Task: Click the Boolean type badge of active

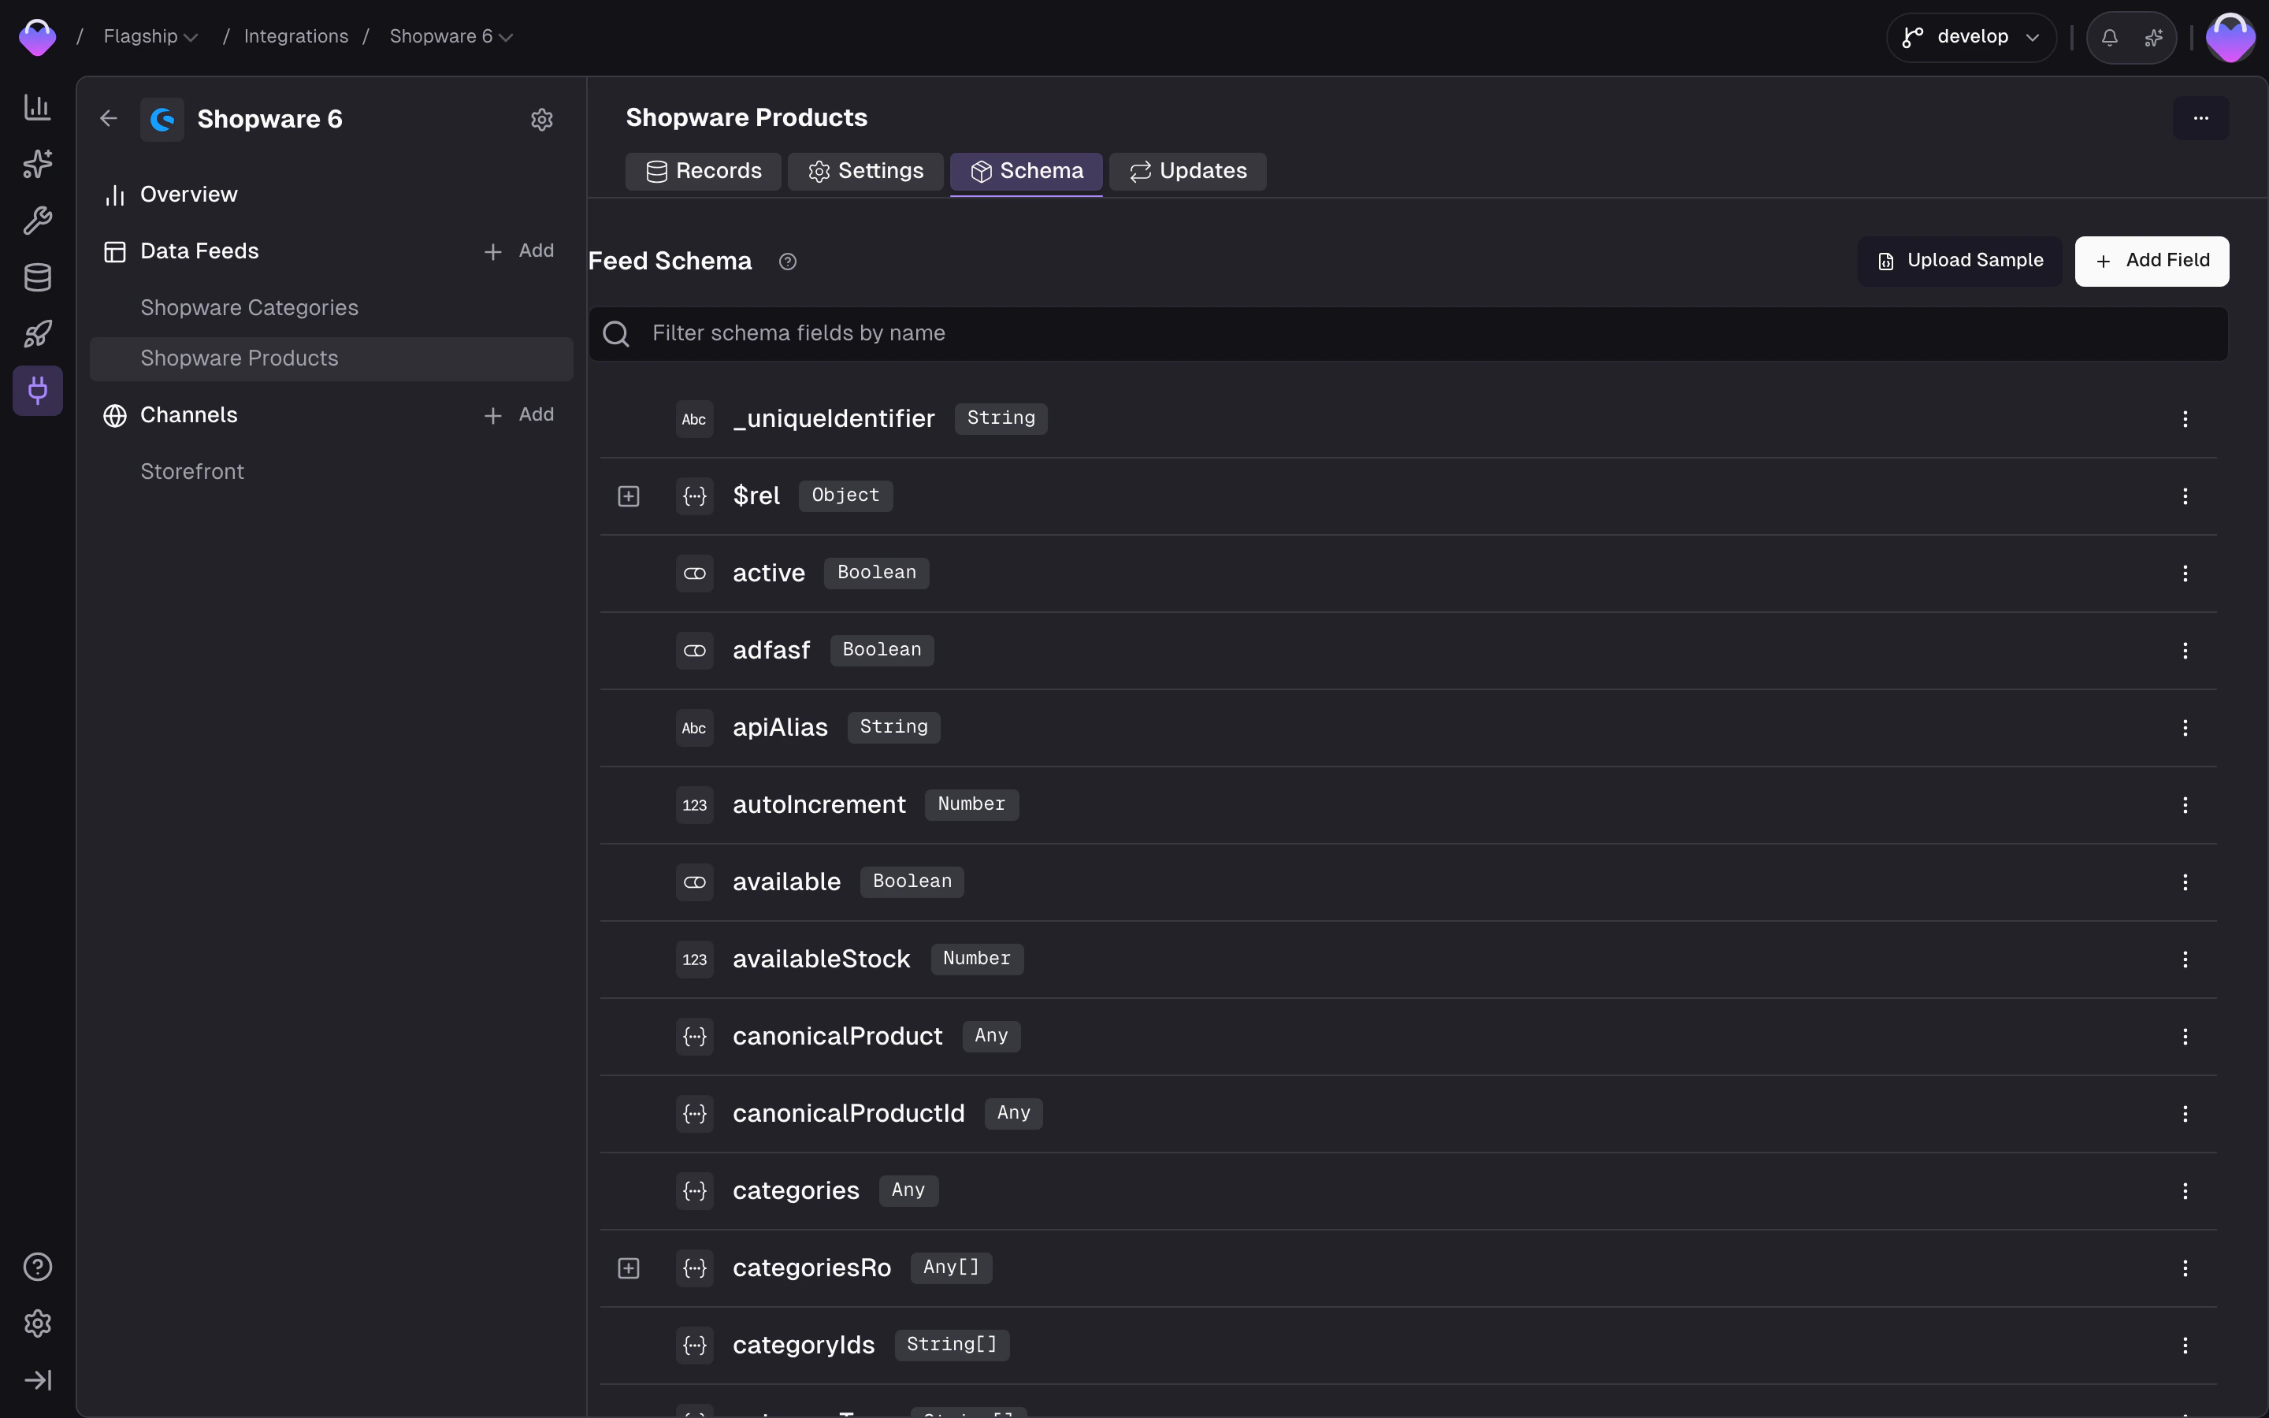Action: 877,573
